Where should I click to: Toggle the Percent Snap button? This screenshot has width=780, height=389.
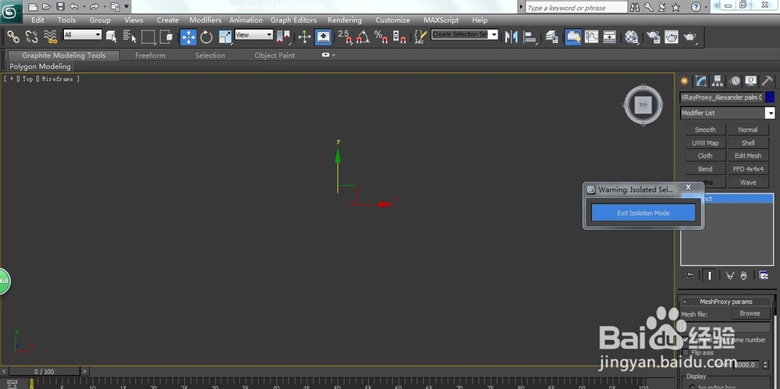tap(381, 37)
